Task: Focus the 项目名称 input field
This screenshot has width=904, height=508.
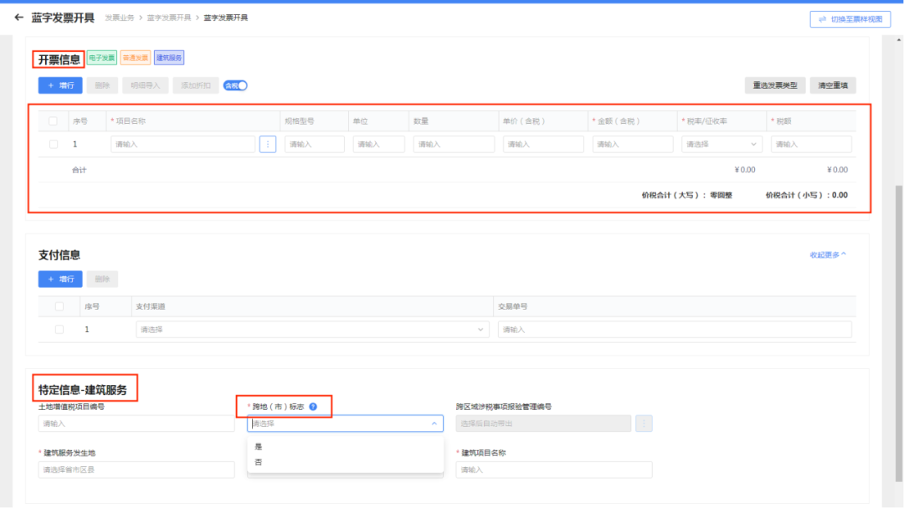Action: pos(182,144)
